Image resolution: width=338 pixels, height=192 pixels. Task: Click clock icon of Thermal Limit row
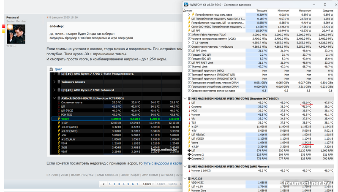pos(189,67)
